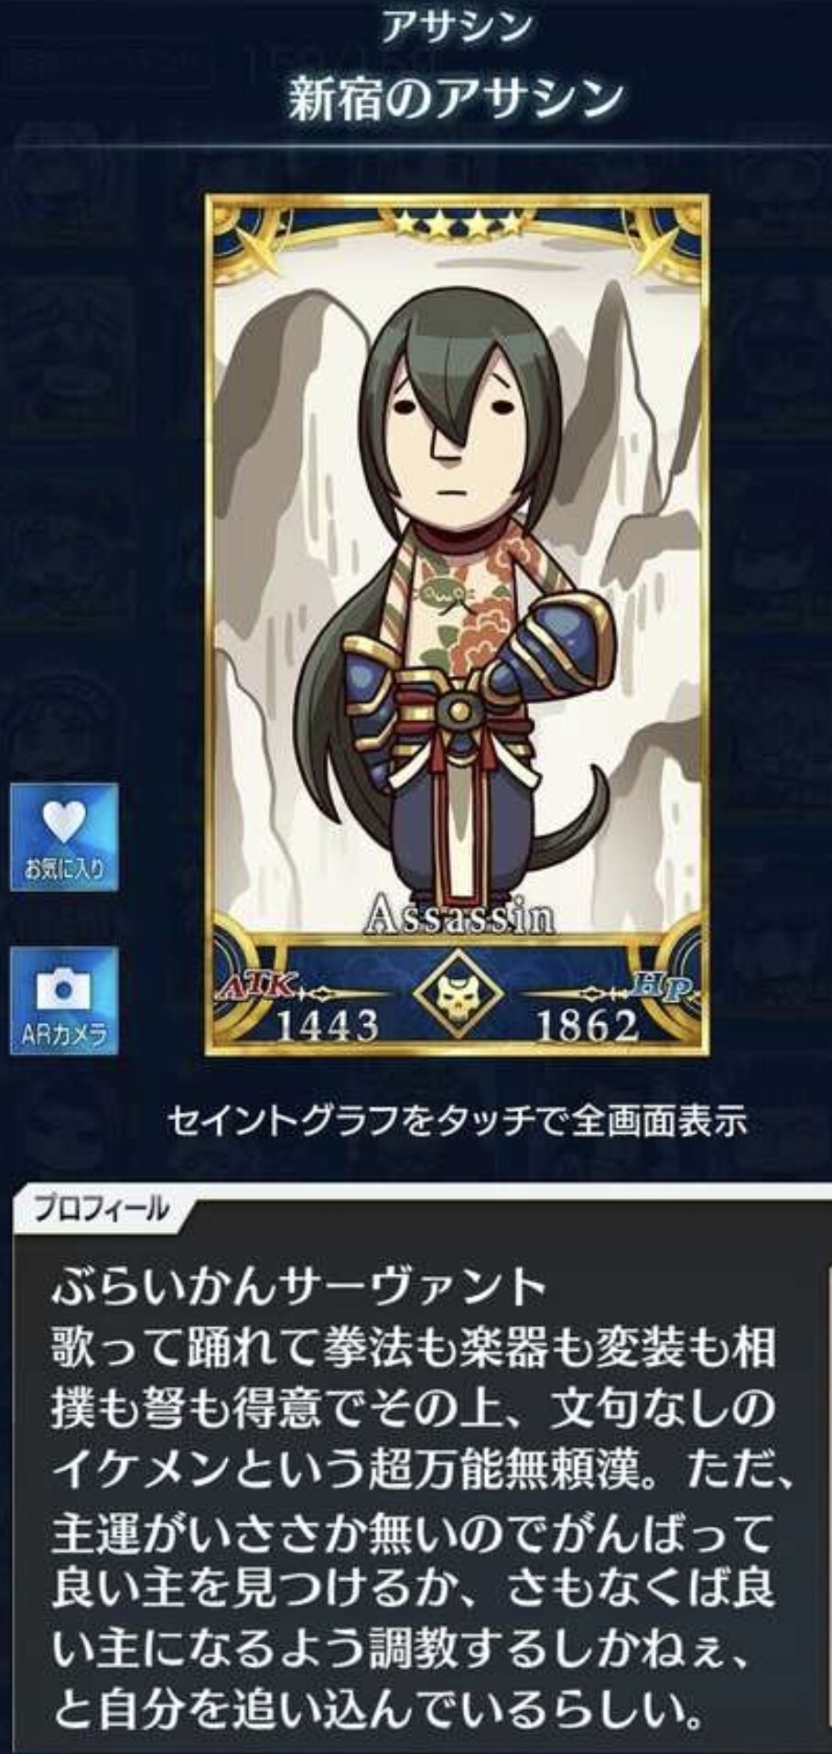Open the ARカメラ camera button

pyautogui.click(x=64, y=1002)
